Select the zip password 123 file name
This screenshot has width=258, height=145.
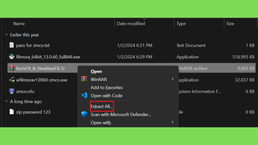pyautogui.click(x=33, y=112)
